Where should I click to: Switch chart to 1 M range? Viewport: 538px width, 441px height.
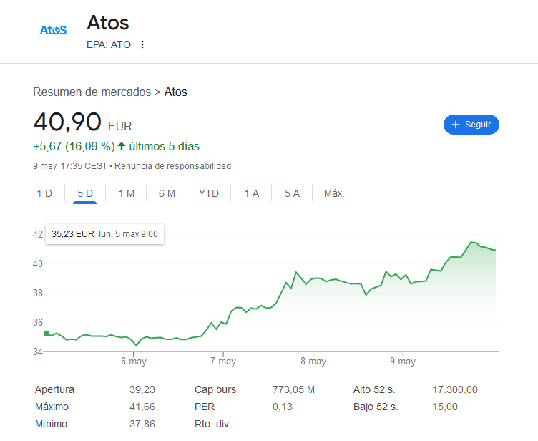pyautogui.click(x=126, y=193)
